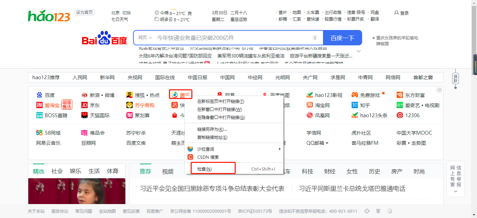477x218 pixels.
Task: Click the 切换 city link
Action: pos(127,13)
